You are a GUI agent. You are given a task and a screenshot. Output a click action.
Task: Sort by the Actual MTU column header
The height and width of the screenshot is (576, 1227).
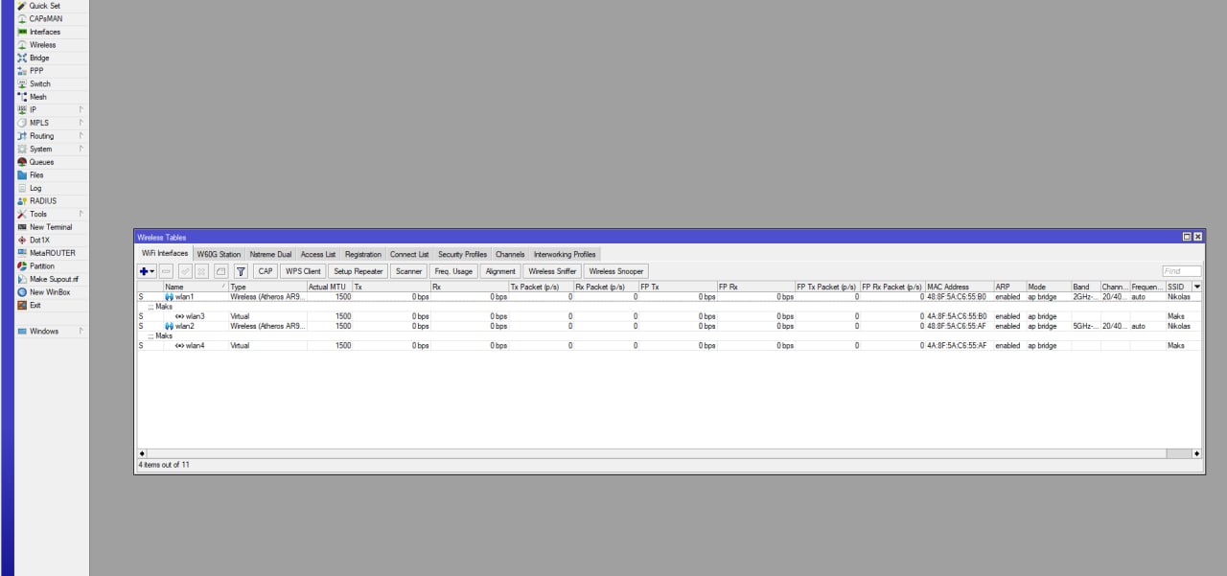(329, 287)
